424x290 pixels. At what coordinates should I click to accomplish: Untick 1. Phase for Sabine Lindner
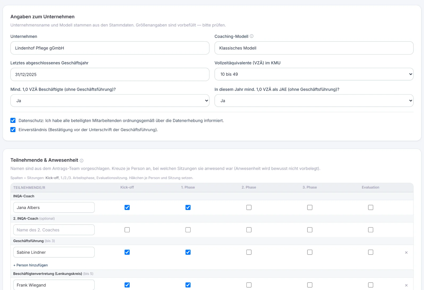[x=188, y=252]
